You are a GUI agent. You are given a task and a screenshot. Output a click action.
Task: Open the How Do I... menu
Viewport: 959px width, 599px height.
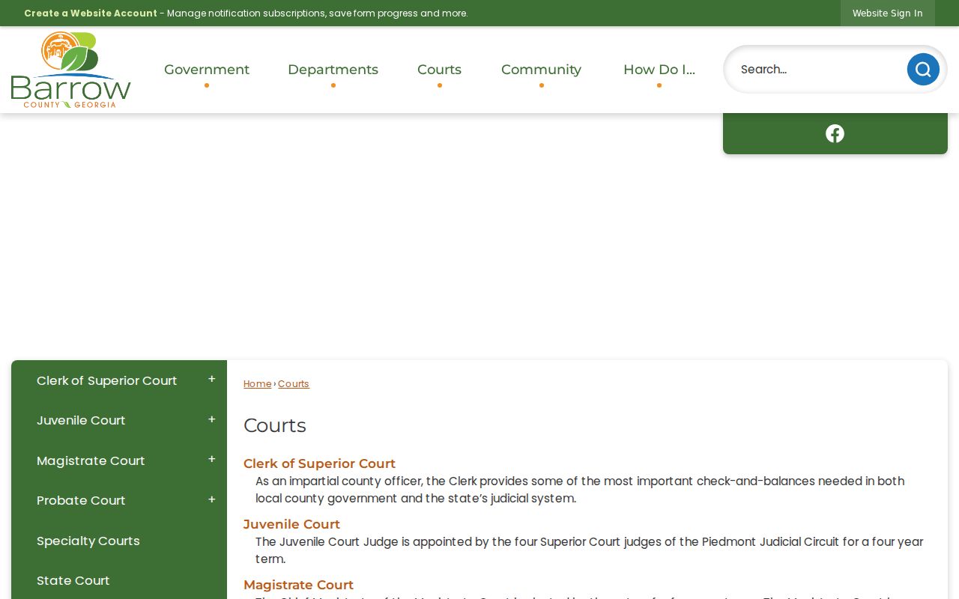[659, 70]
